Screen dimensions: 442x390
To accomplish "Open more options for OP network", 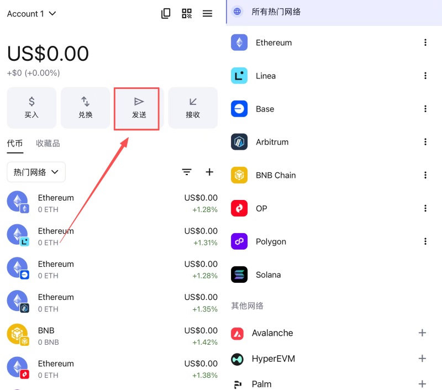I will click(425, 208).
